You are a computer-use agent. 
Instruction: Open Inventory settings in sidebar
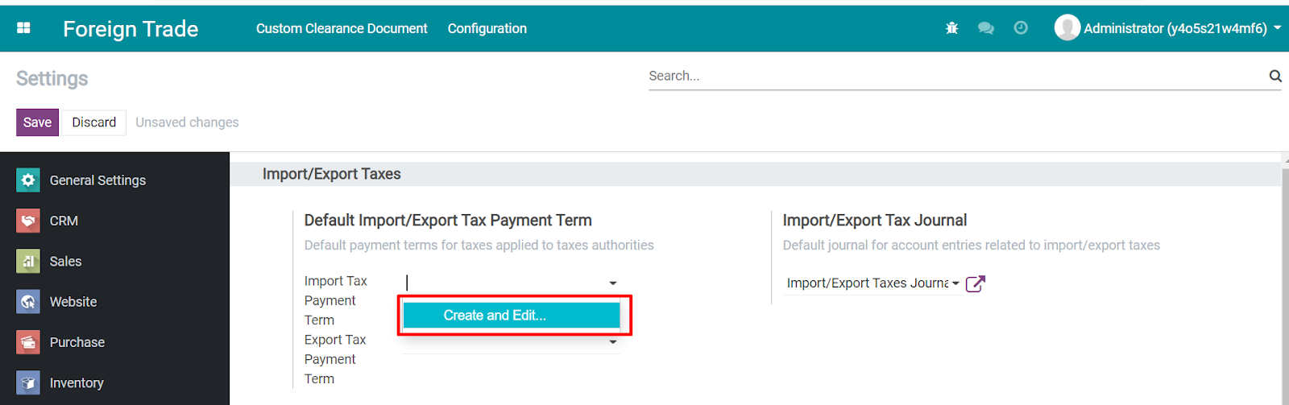[77, 382]
